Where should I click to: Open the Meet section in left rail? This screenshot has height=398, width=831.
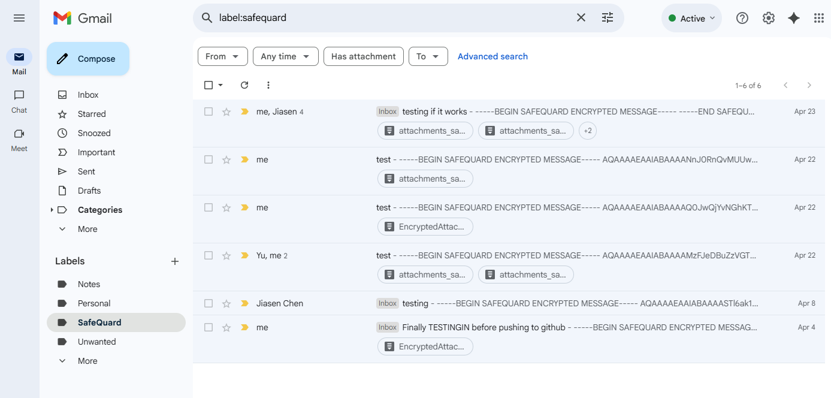click(x=19, y=139)
